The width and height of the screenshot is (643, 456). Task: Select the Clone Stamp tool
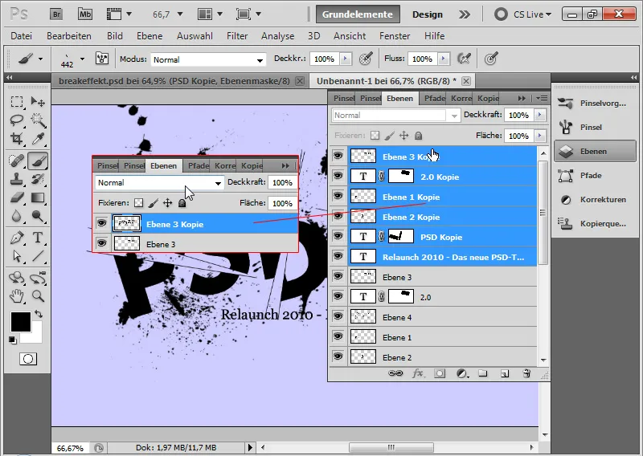(16, 179)
